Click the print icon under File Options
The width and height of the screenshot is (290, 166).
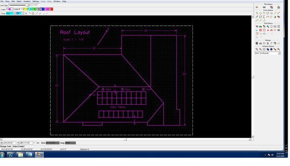(279, 7)
